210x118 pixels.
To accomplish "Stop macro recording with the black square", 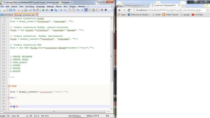I will [106, 10].
